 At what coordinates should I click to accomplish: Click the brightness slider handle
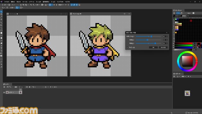tap(155, 43)
